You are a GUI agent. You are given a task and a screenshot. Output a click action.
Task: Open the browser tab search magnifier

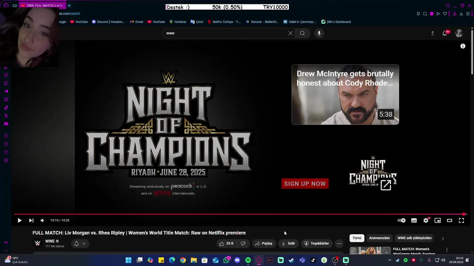pos(448,6)
